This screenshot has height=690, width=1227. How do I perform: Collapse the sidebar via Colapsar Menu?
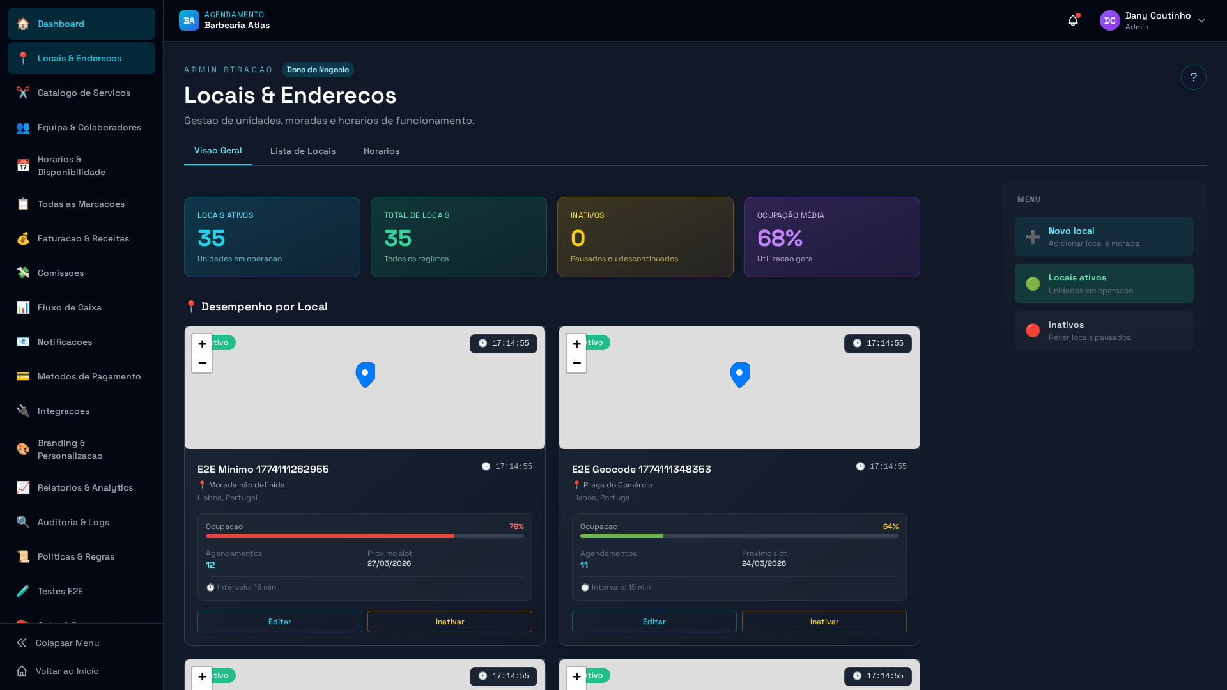coord(67,643)
